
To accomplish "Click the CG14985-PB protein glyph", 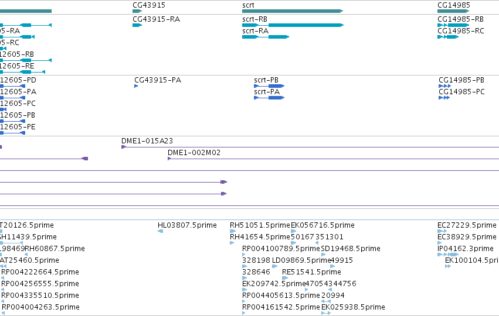I will tap(444, 86).
